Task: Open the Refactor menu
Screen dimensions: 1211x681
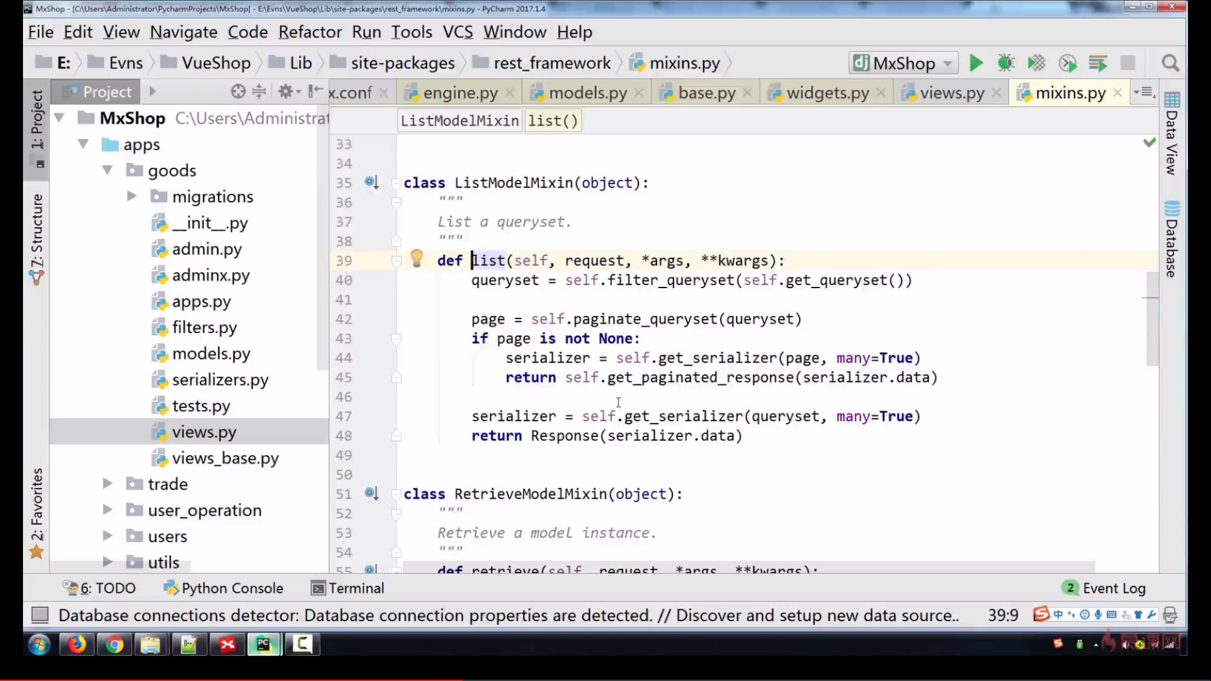Action: pyautogui.click(x=310, y=32)
